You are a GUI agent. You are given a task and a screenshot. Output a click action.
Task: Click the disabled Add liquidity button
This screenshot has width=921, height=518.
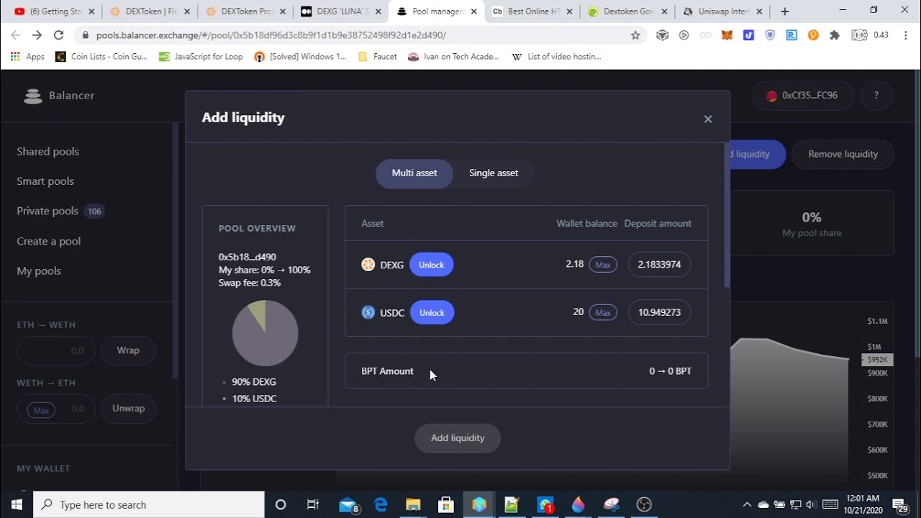(458, 438)
